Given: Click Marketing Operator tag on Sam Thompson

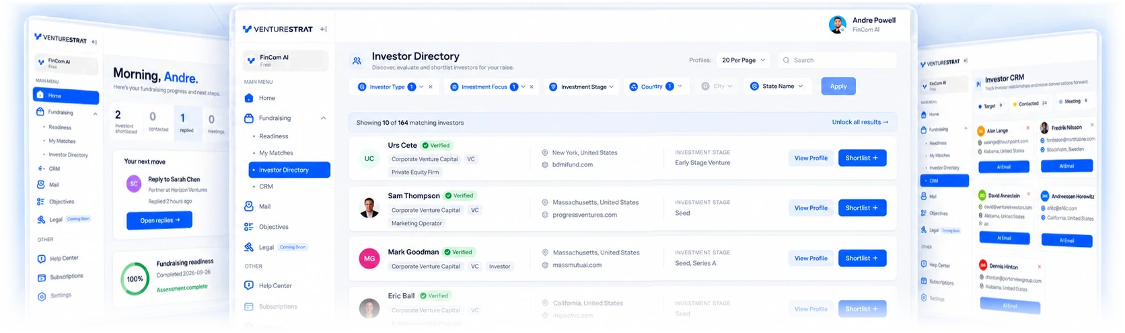Looking at the screenshot, I should pos(416,224).
